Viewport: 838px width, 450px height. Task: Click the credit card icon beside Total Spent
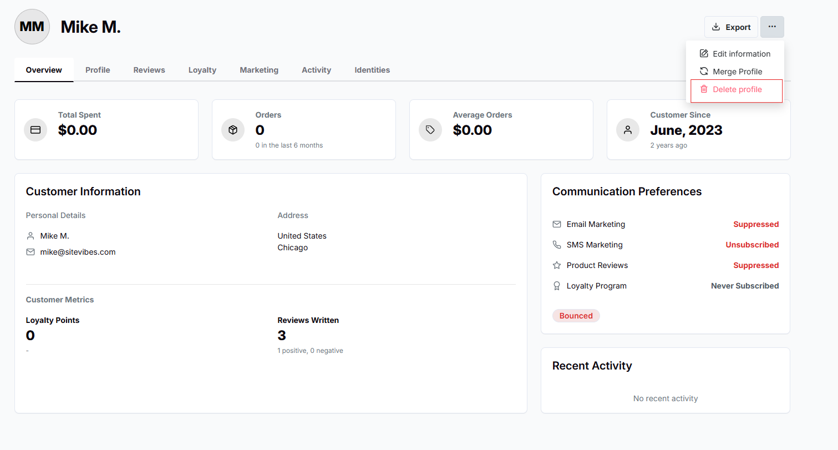35,130
